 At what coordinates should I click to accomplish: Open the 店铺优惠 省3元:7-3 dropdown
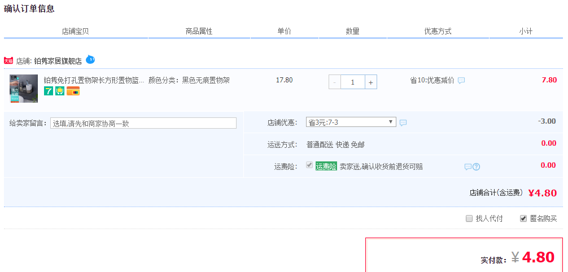tap(351, 122)
